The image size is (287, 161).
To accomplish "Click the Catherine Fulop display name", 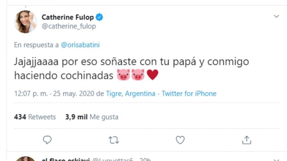I will [x=68, y=17].
